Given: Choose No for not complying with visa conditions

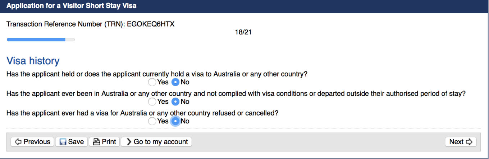Looking at the screenshot, I should (x=175, y=102).
